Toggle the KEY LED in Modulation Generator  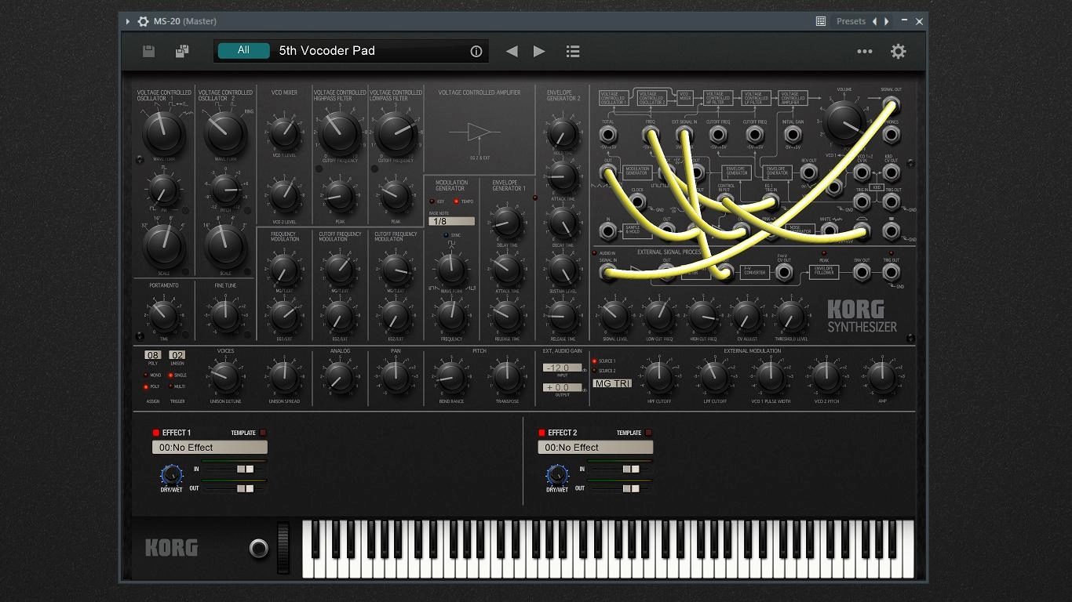[x=432, y=201]
